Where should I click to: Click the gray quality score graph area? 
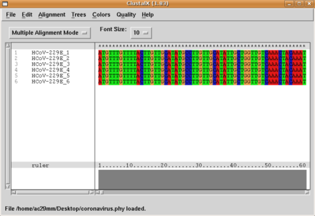202,179
